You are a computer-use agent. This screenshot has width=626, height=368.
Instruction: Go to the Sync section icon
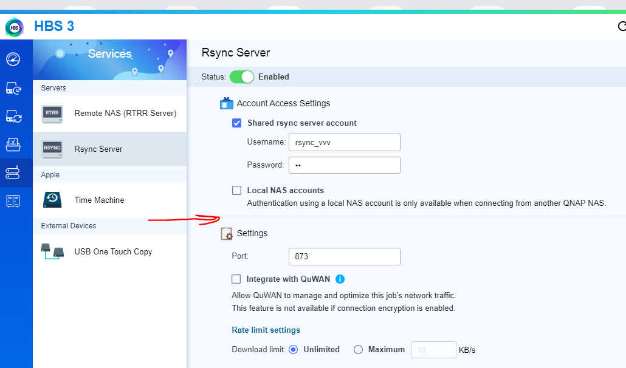pyautogui.click(x=13, y=117)
